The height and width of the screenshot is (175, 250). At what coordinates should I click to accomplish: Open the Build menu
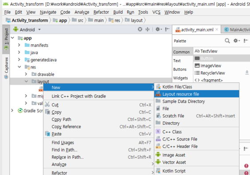click(118, 12)
